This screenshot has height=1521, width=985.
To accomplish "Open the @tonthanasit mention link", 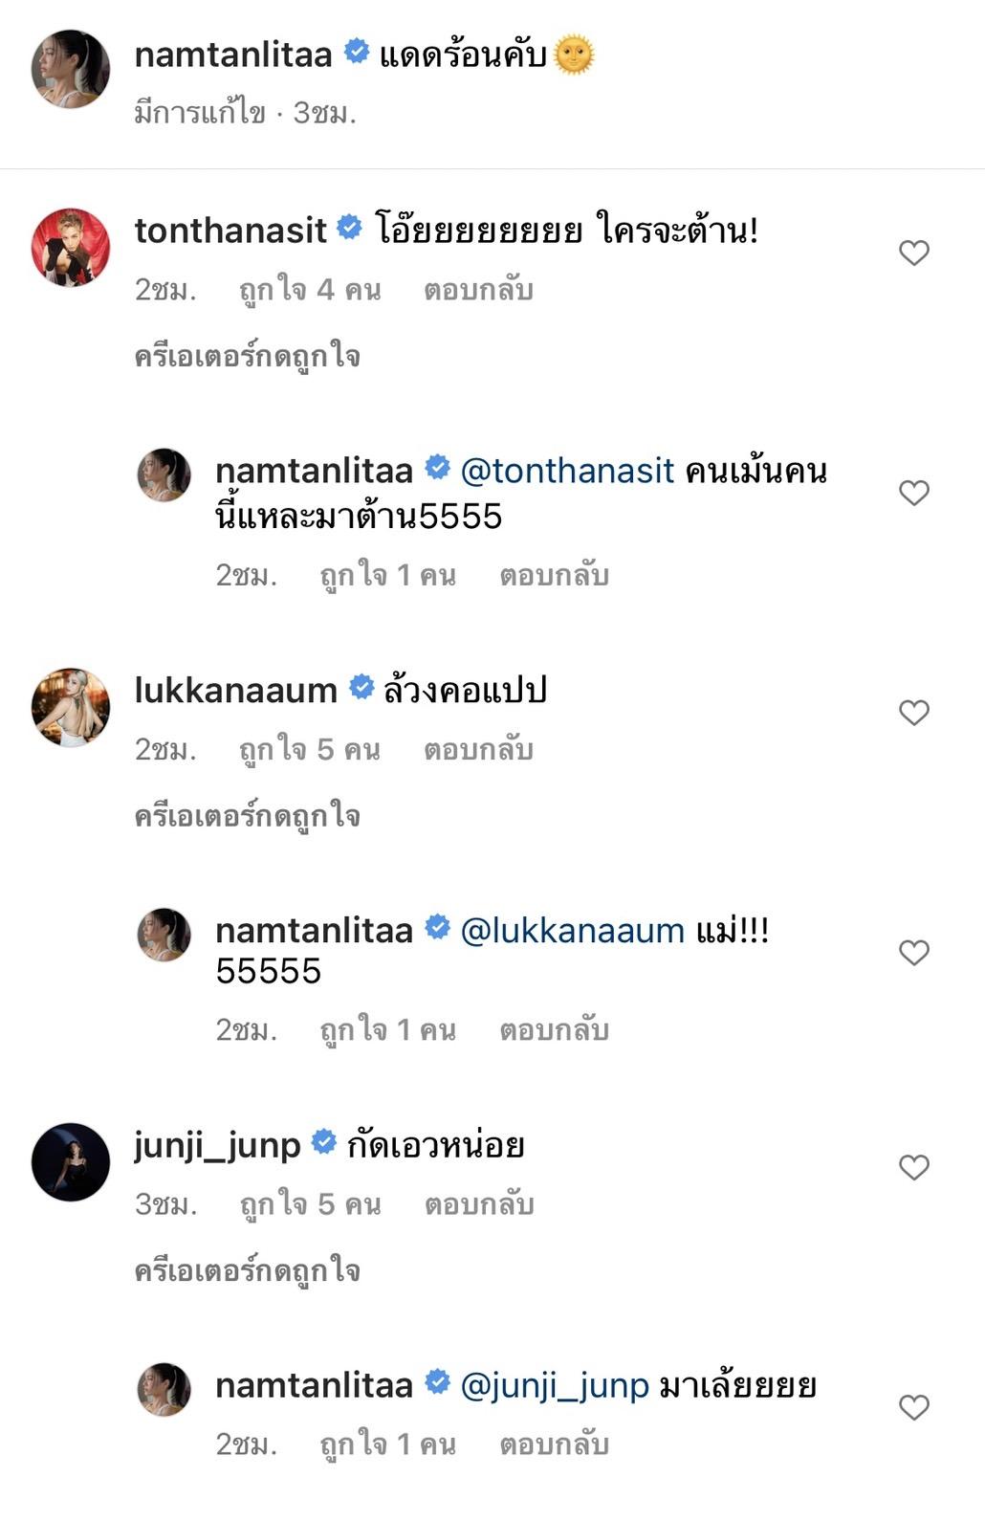I will (567, 471).
